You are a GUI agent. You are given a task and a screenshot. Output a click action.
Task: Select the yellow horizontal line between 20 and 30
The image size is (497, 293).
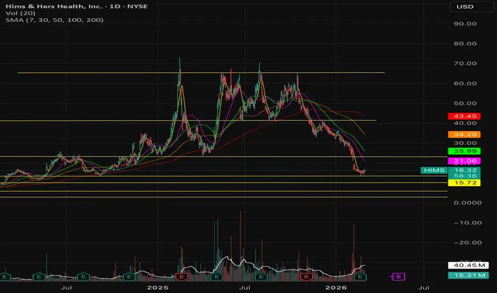pyautogui.click(x=223, y=157)
